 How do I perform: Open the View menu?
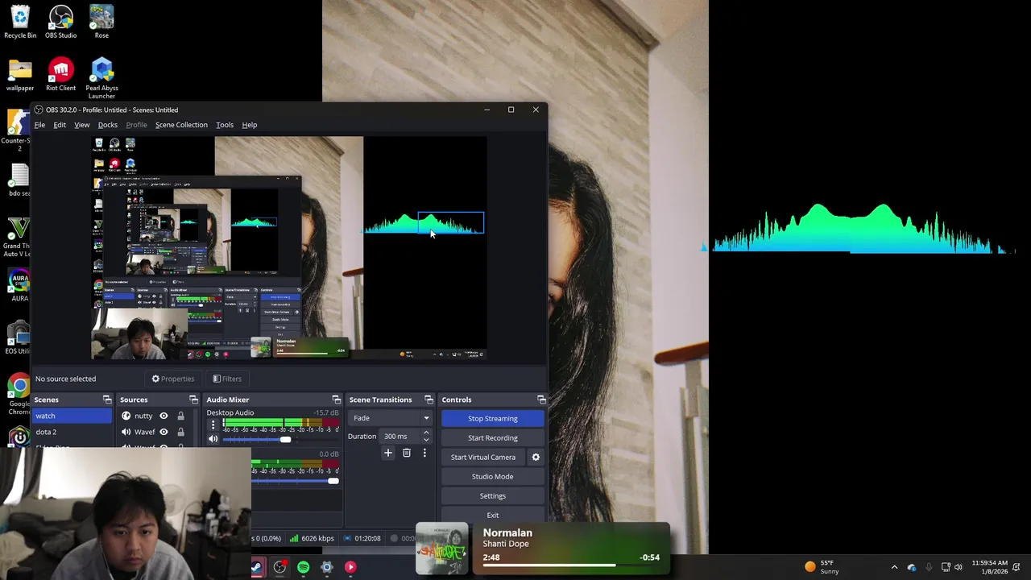tap(82, 125)
